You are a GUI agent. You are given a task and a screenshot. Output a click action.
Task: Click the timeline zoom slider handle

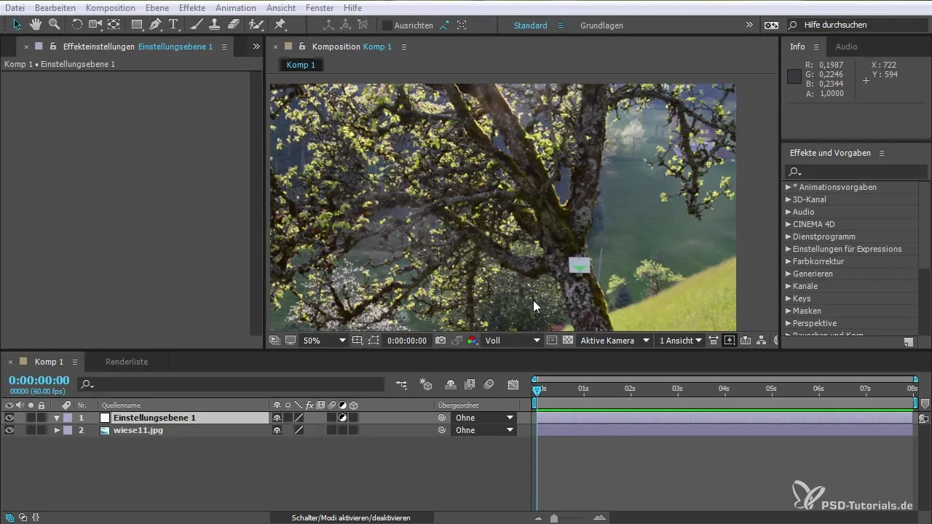coord(554,518)
